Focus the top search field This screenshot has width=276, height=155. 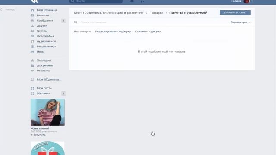pos(96,1)
